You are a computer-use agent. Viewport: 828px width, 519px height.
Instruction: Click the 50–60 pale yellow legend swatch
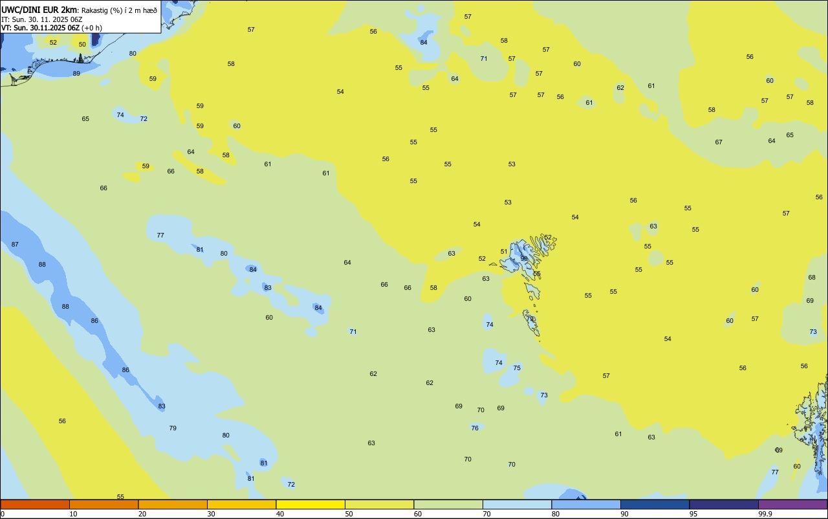click(x=379, y=504)
